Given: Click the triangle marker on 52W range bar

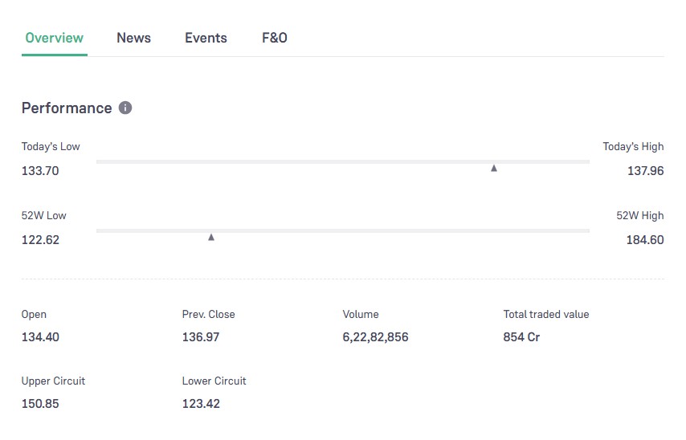Looking at the screenshot, I should tap(211, 237).
